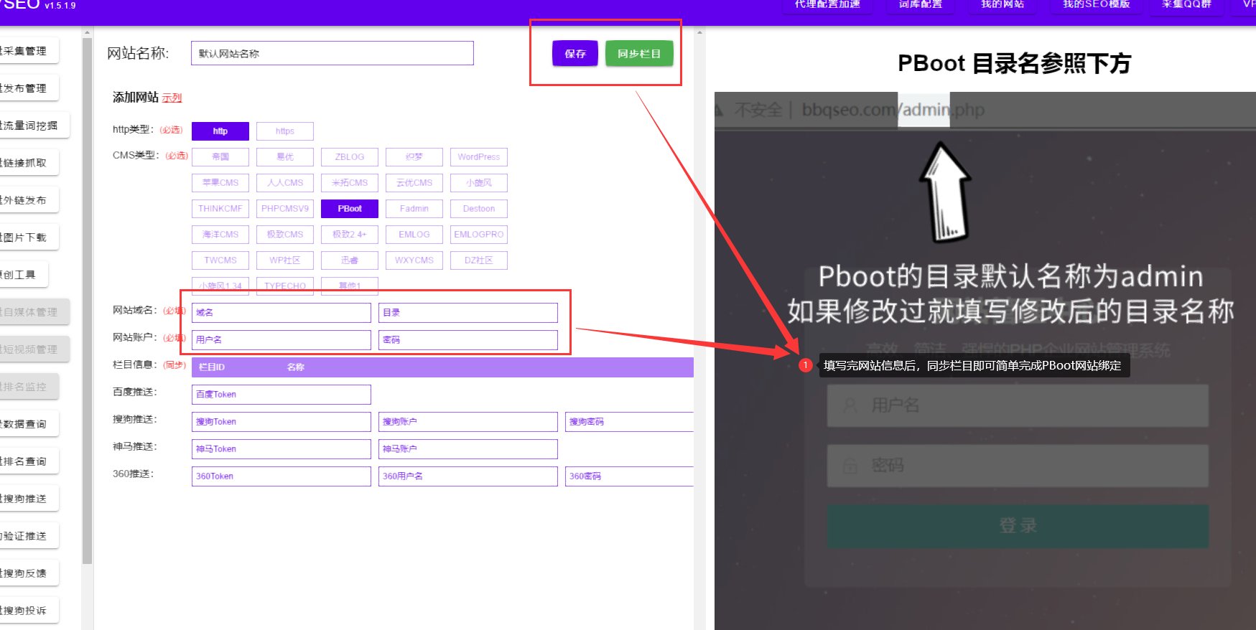Choose PHPCMSV9 CMS type
This screenshot has height=630, width=1256.
click(x=285, y=209)
